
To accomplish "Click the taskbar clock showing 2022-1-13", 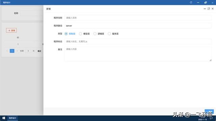I will tap(202, 118).
